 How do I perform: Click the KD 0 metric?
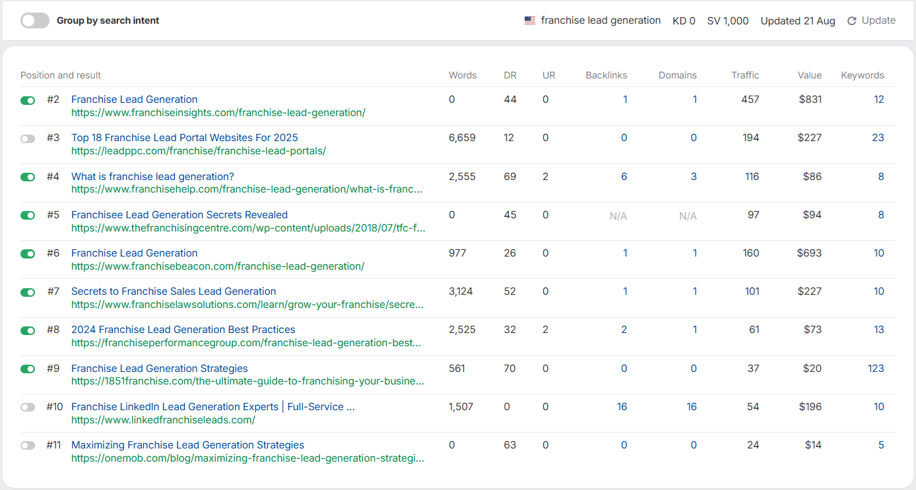pos(684,20)
